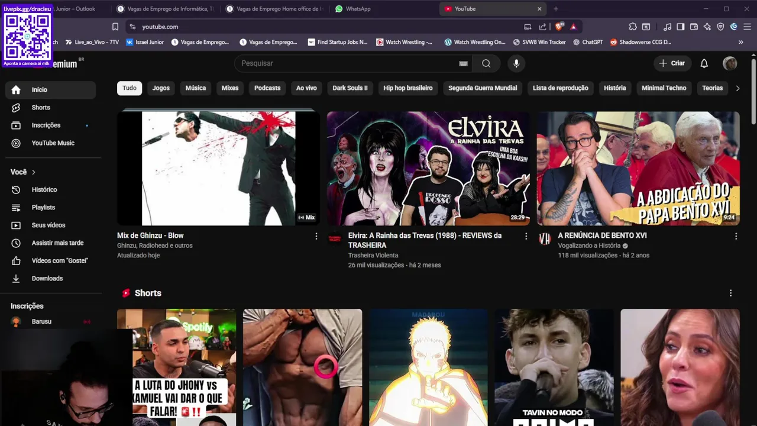
Task: Open the tab search icon in toolbar
Action: pos(646,27)
